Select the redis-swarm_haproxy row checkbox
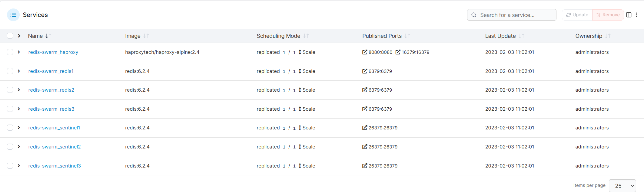The image size is (644, 192). click(x=10, y=52)
